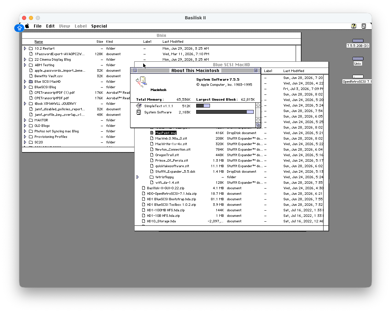Image resolution: width=391 pixels, height=313 pixels.
Task: Expand the tetrisfloppy folder
Action: (x=138, y=177)
